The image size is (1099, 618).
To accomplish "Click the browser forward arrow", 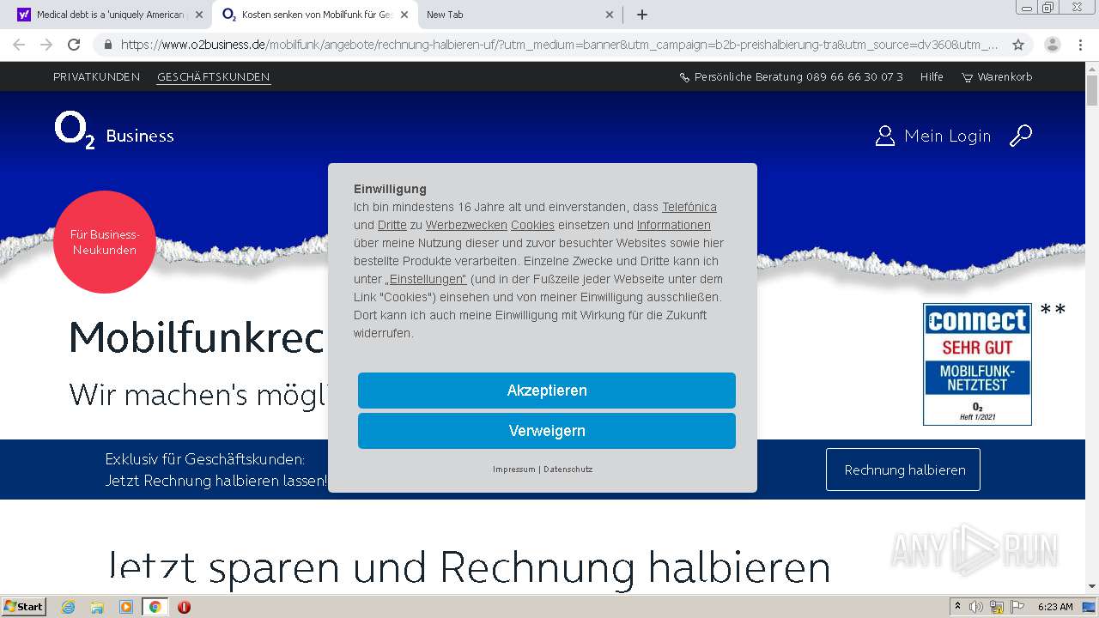I will (46, 45).
